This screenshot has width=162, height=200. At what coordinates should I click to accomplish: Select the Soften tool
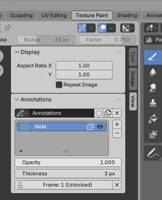coord(153,72)
